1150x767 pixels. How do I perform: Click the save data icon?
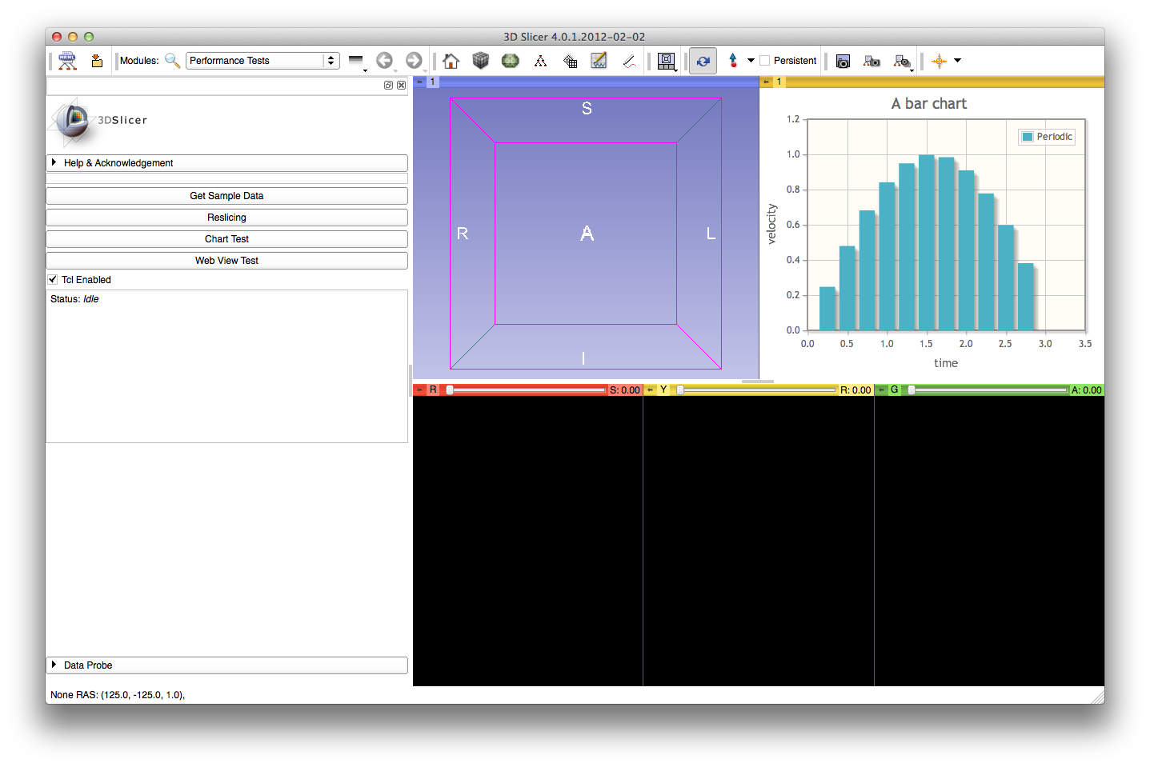[x=97, y=61]
